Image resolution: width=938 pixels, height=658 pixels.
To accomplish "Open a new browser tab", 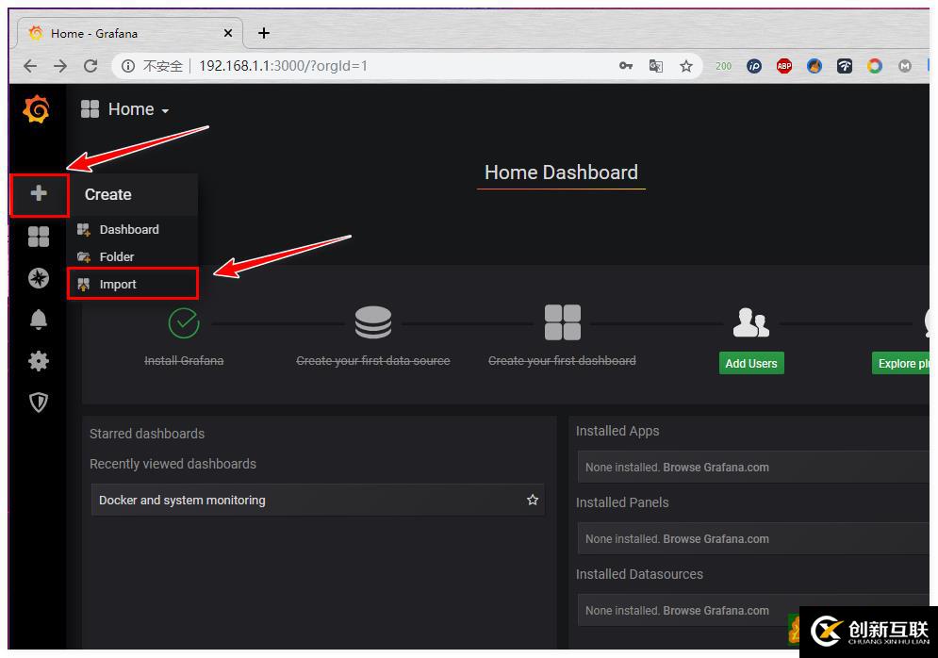I will 264,33.
